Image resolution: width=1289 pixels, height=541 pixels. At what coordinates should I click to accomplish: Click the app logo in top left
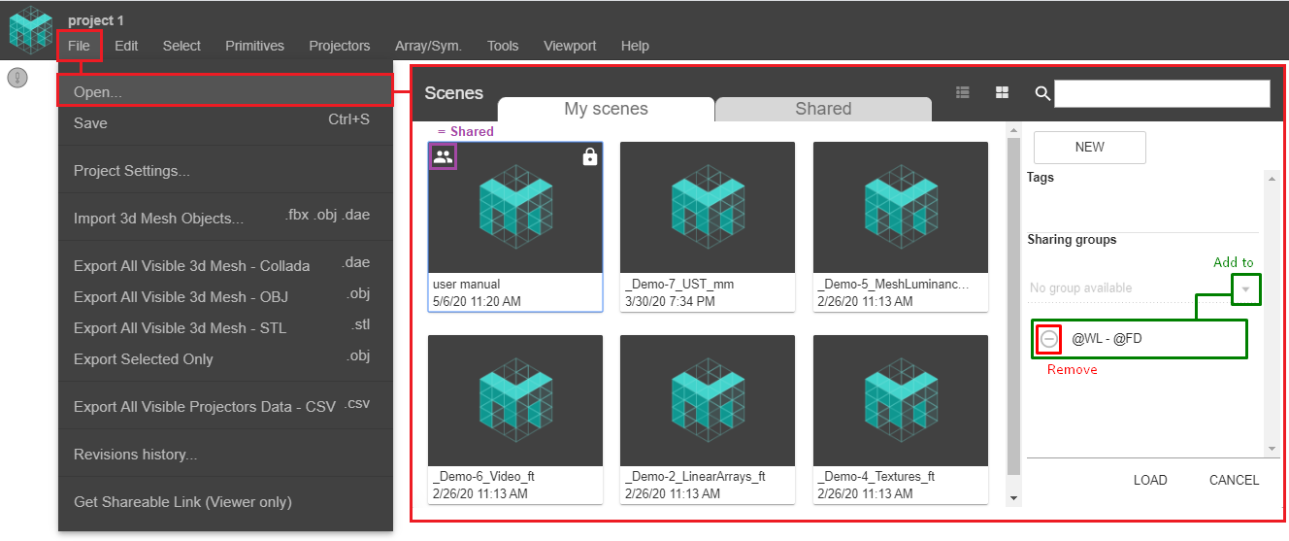[x=30, y=28]
